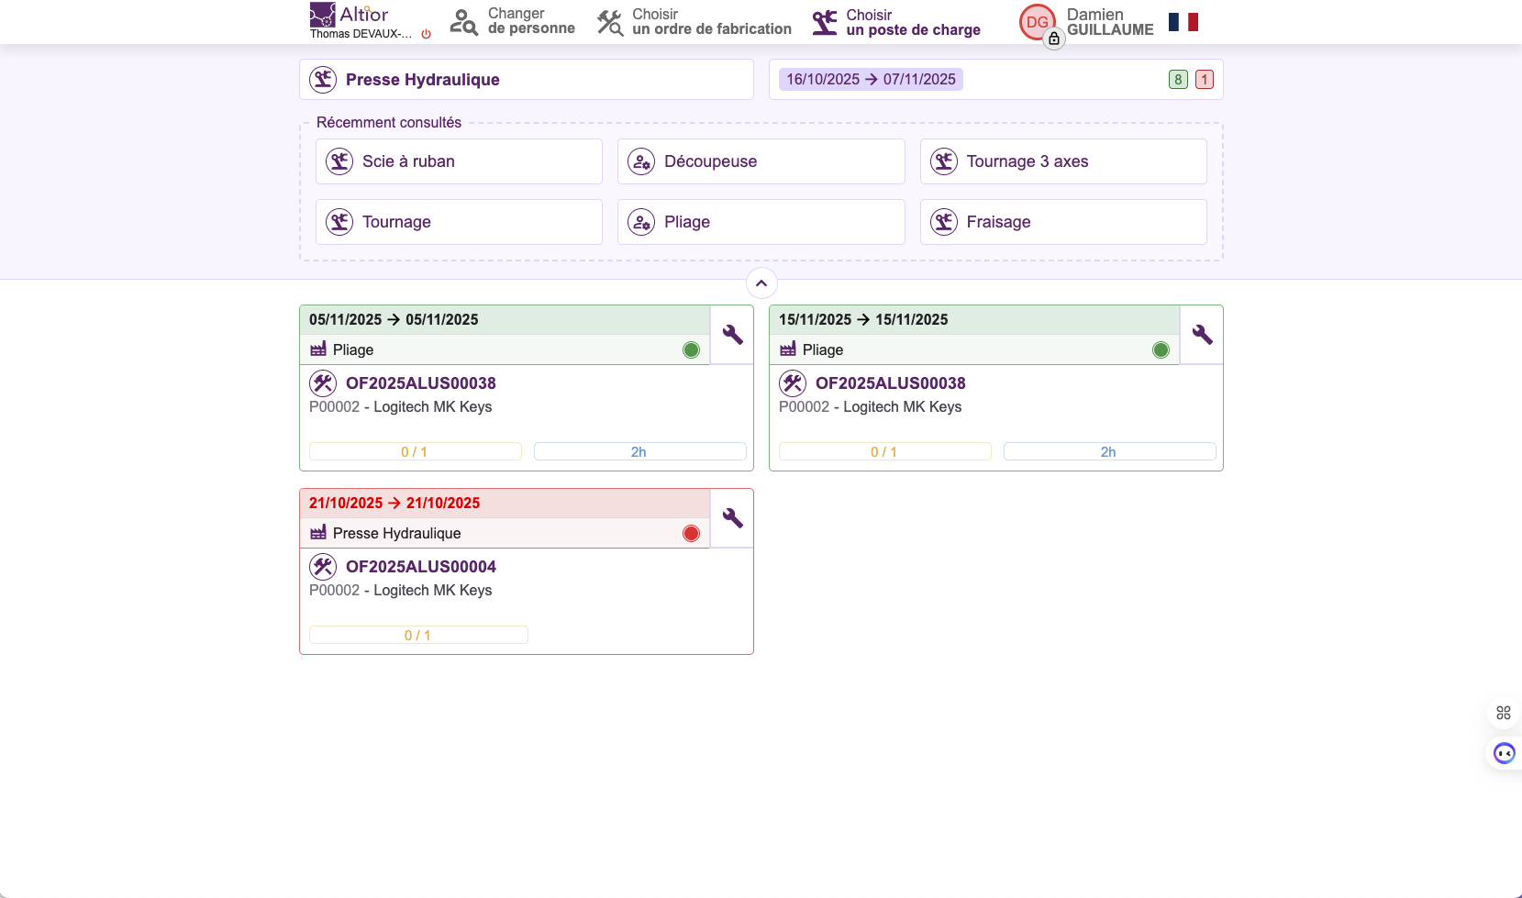The image size is (1522, 898).
Task: Click the Scie à ruban machine icon
Action: pyautogui.click(x=339, y=161)
